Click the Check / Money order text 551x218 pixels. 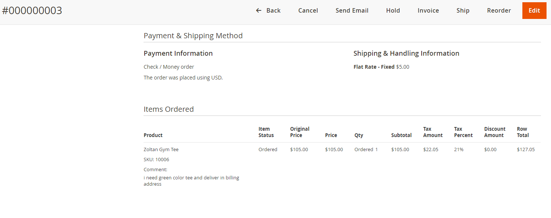click(169, 67)
